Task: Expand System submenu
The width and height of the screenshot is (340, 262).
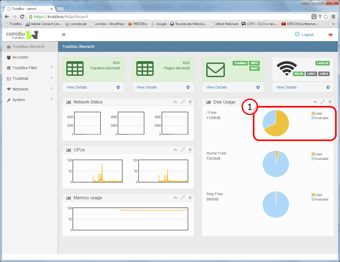Action: click(30, 100)
